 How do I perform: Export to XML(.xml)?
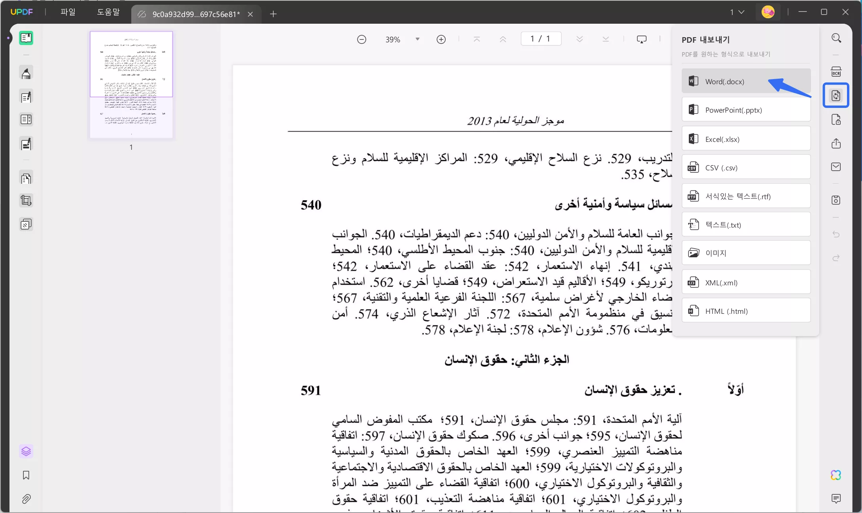click(746, 282)
